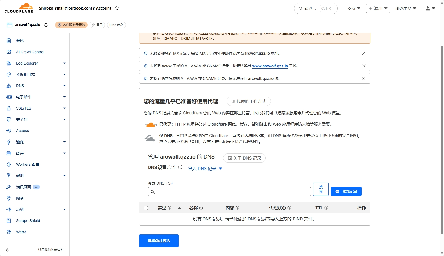Click the info icon next to TTL
This screenshot has width=444, height=256.
(326, 208)
